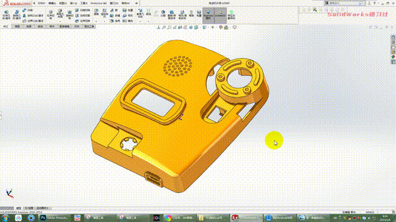Viewport: 396px width, 222px height.
Task: Select the Extruded Boss/Base (拉伸凸台/基体) tool
Action: (6, 15)
